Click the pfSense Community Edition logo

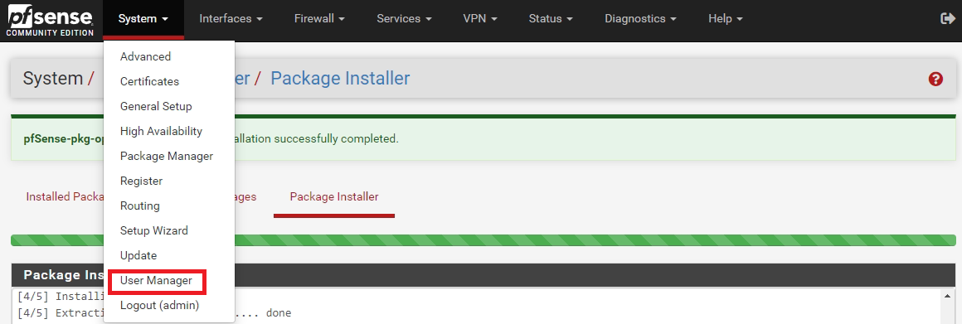tap(51, 22)
